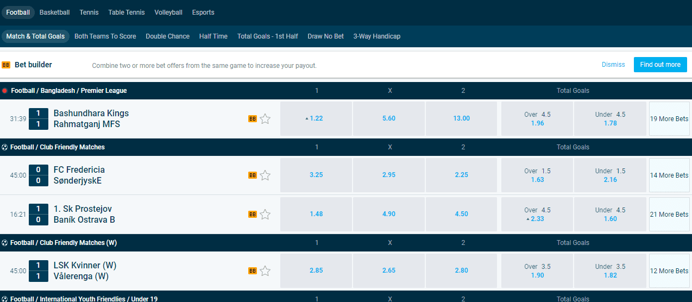
Task: Select Under 4.5 goals at 1.78
Action: (x=610, y=118)
